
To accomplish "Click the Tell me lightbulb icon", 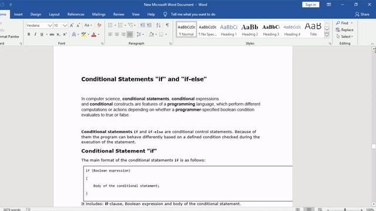I will (x=165, y=14).
